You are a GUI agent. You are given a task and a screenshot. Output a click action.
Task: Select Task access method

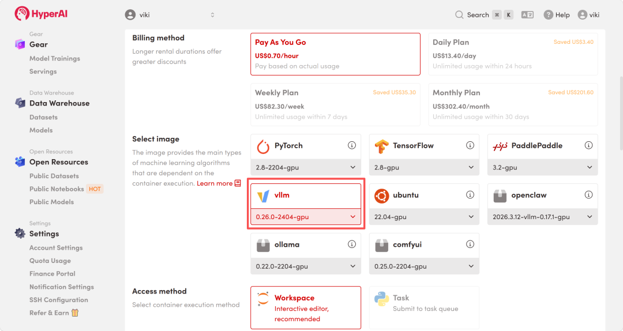pyautogui.click(x=424, y=307)
